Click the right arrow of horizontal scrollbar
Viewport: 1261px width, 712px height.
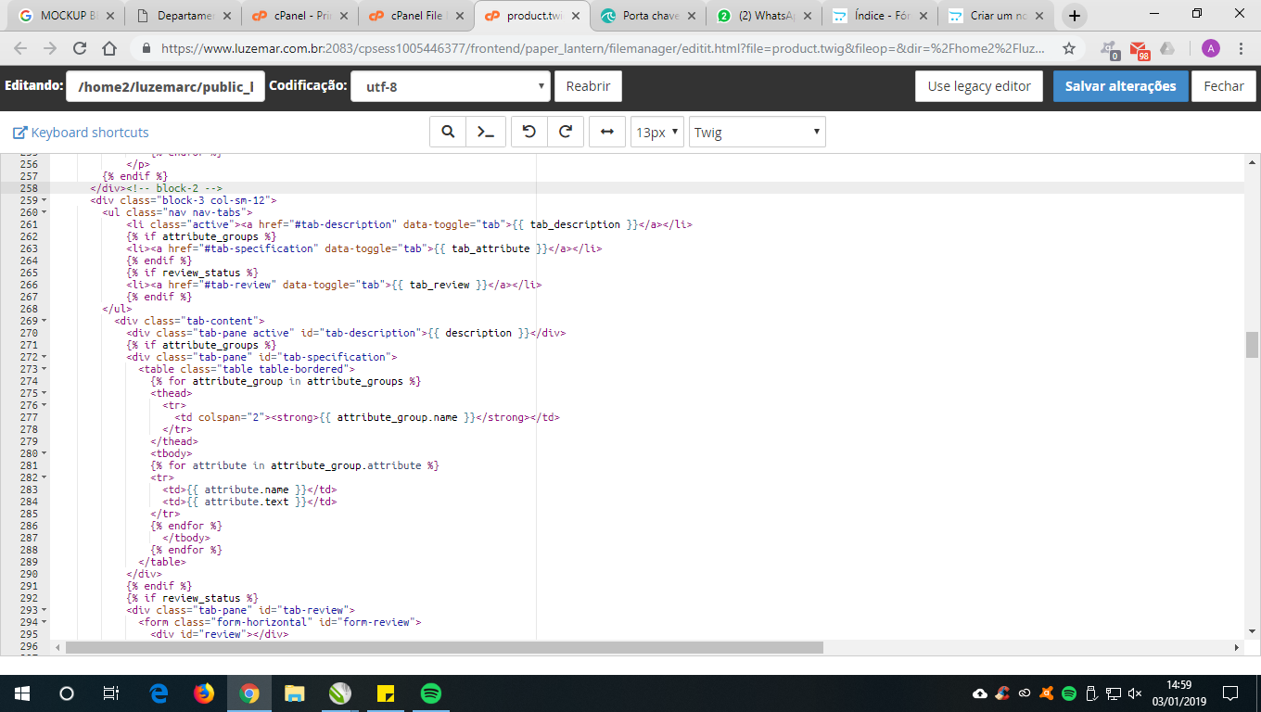coord(1236,646)
